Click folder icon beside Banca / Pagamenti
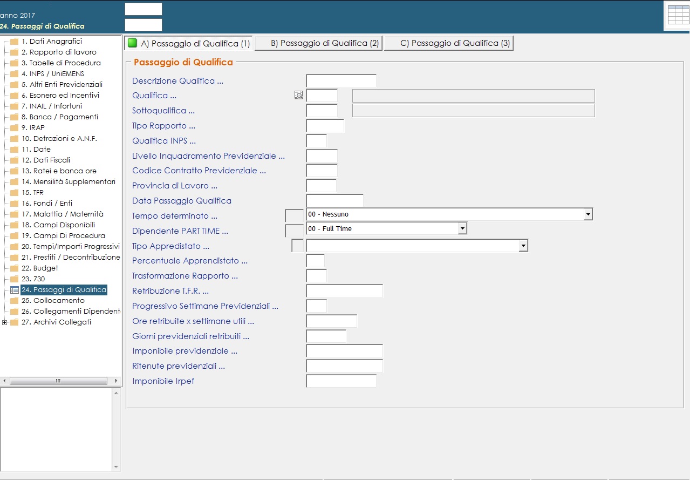This screenshot has height=480, width=690. pyautogui.click(x=15, y=117)
